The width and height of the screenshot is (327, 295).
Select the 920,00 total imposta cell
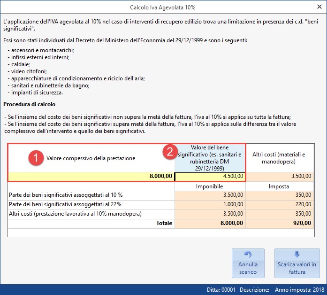pos(280,223)
